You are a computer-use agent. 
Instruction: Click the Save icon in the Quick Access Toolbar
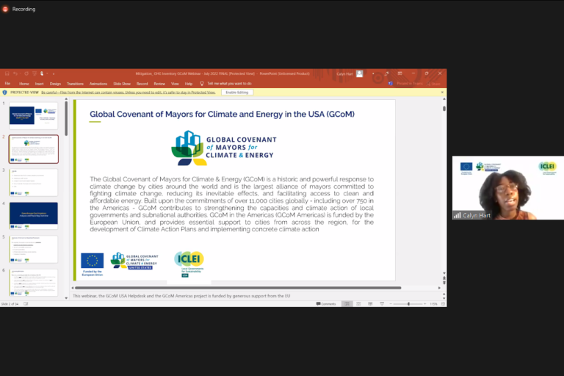7,73
